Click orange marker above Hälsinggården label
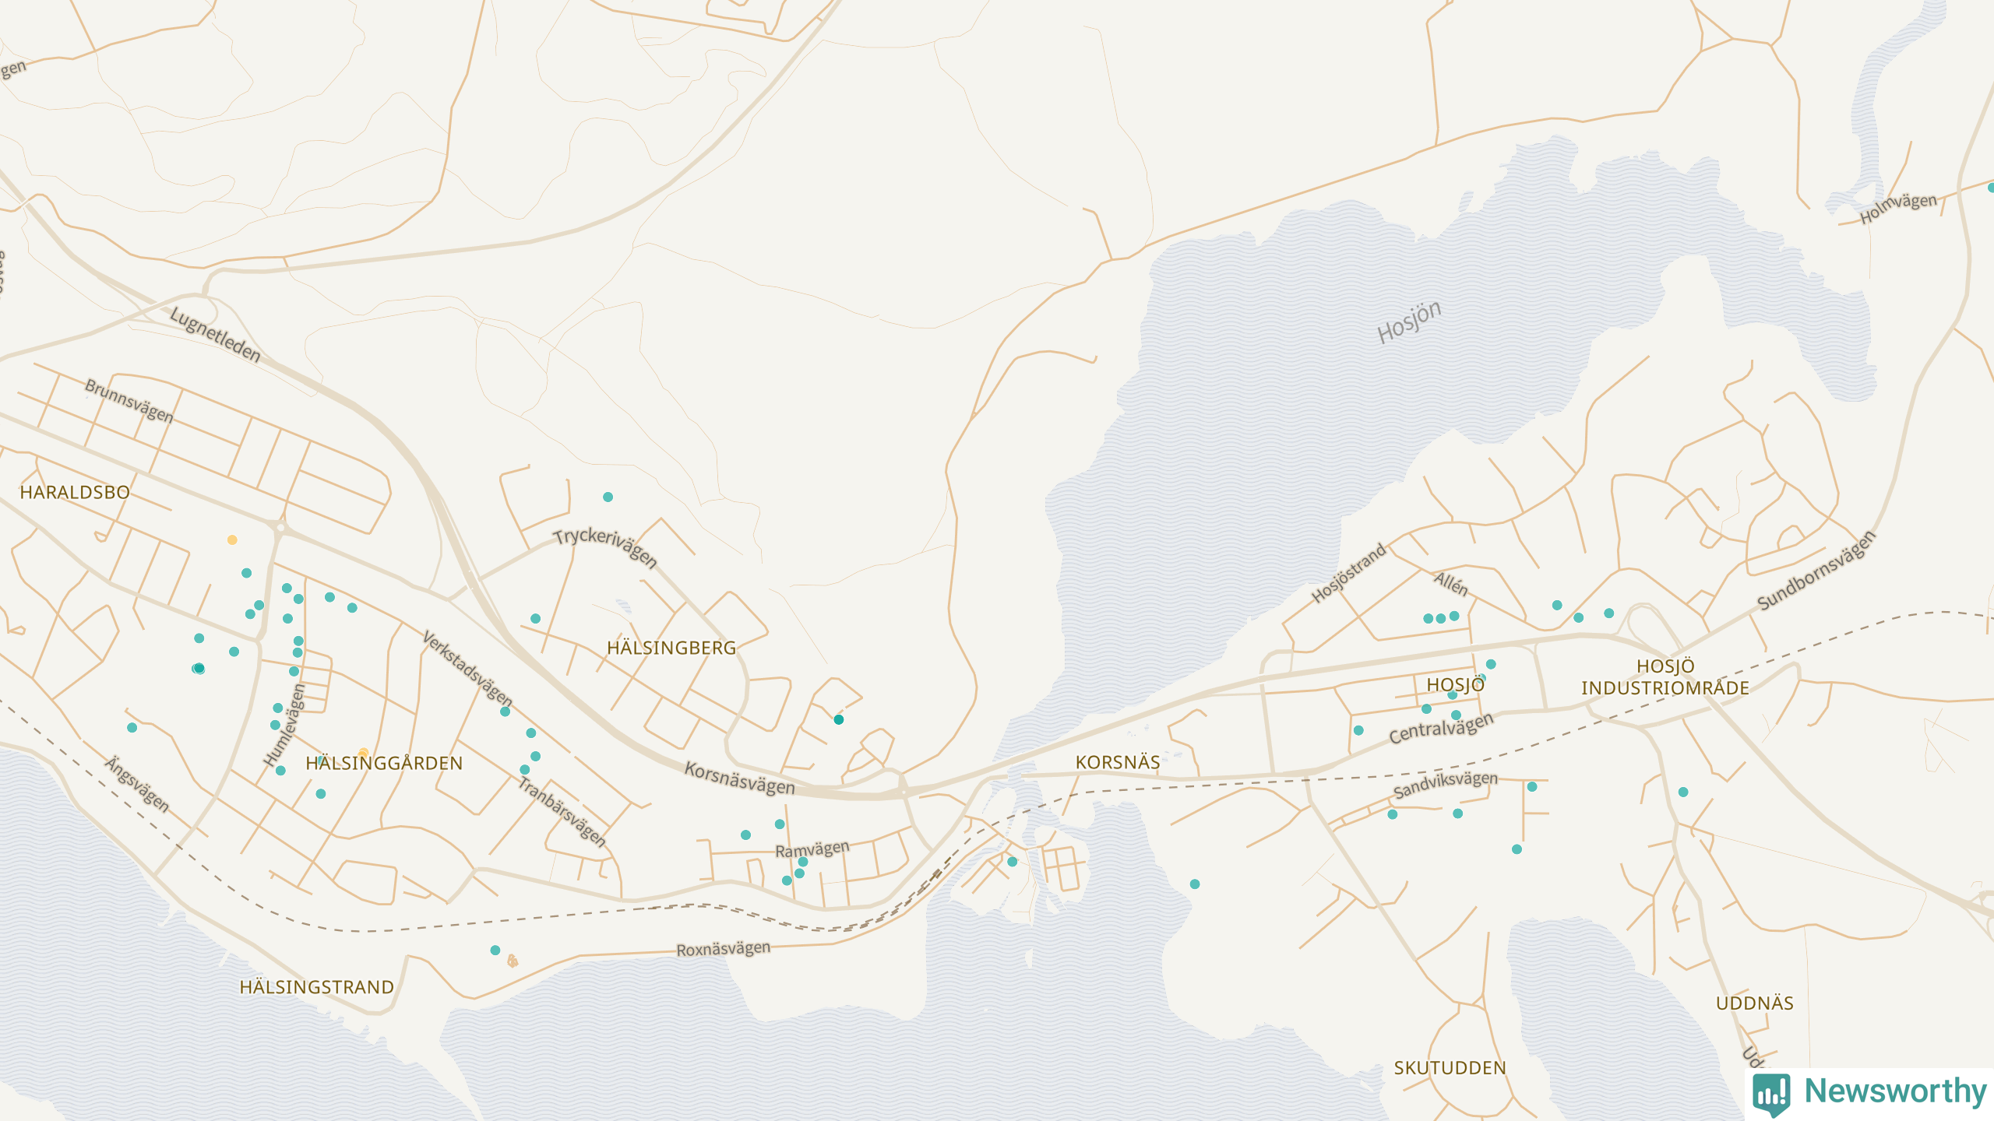 pyautogui.click(x=364, y=753)
